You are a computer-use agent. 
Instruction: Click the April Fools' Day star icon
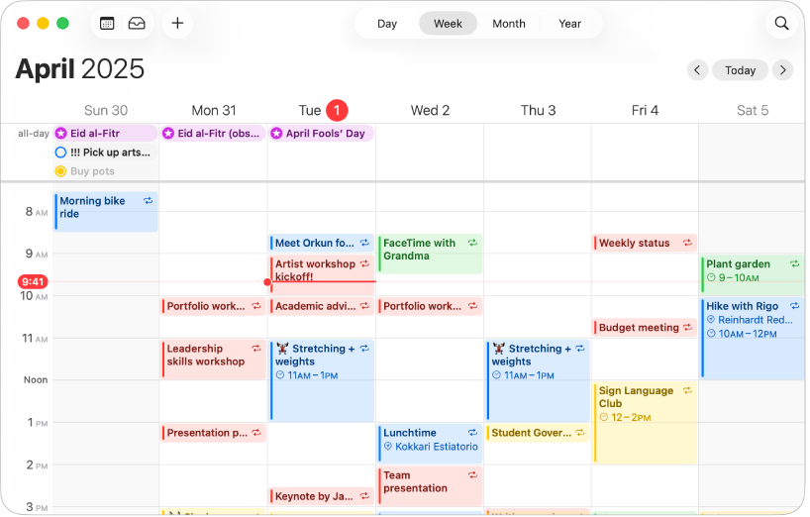[x=277, y=134]
